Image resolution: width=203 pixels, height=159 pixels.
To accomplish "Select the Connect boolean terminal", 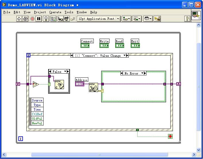I will coord(85,46).
